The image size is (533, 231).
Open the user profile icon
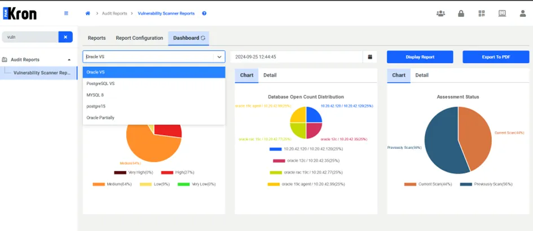tap(523, 14)
